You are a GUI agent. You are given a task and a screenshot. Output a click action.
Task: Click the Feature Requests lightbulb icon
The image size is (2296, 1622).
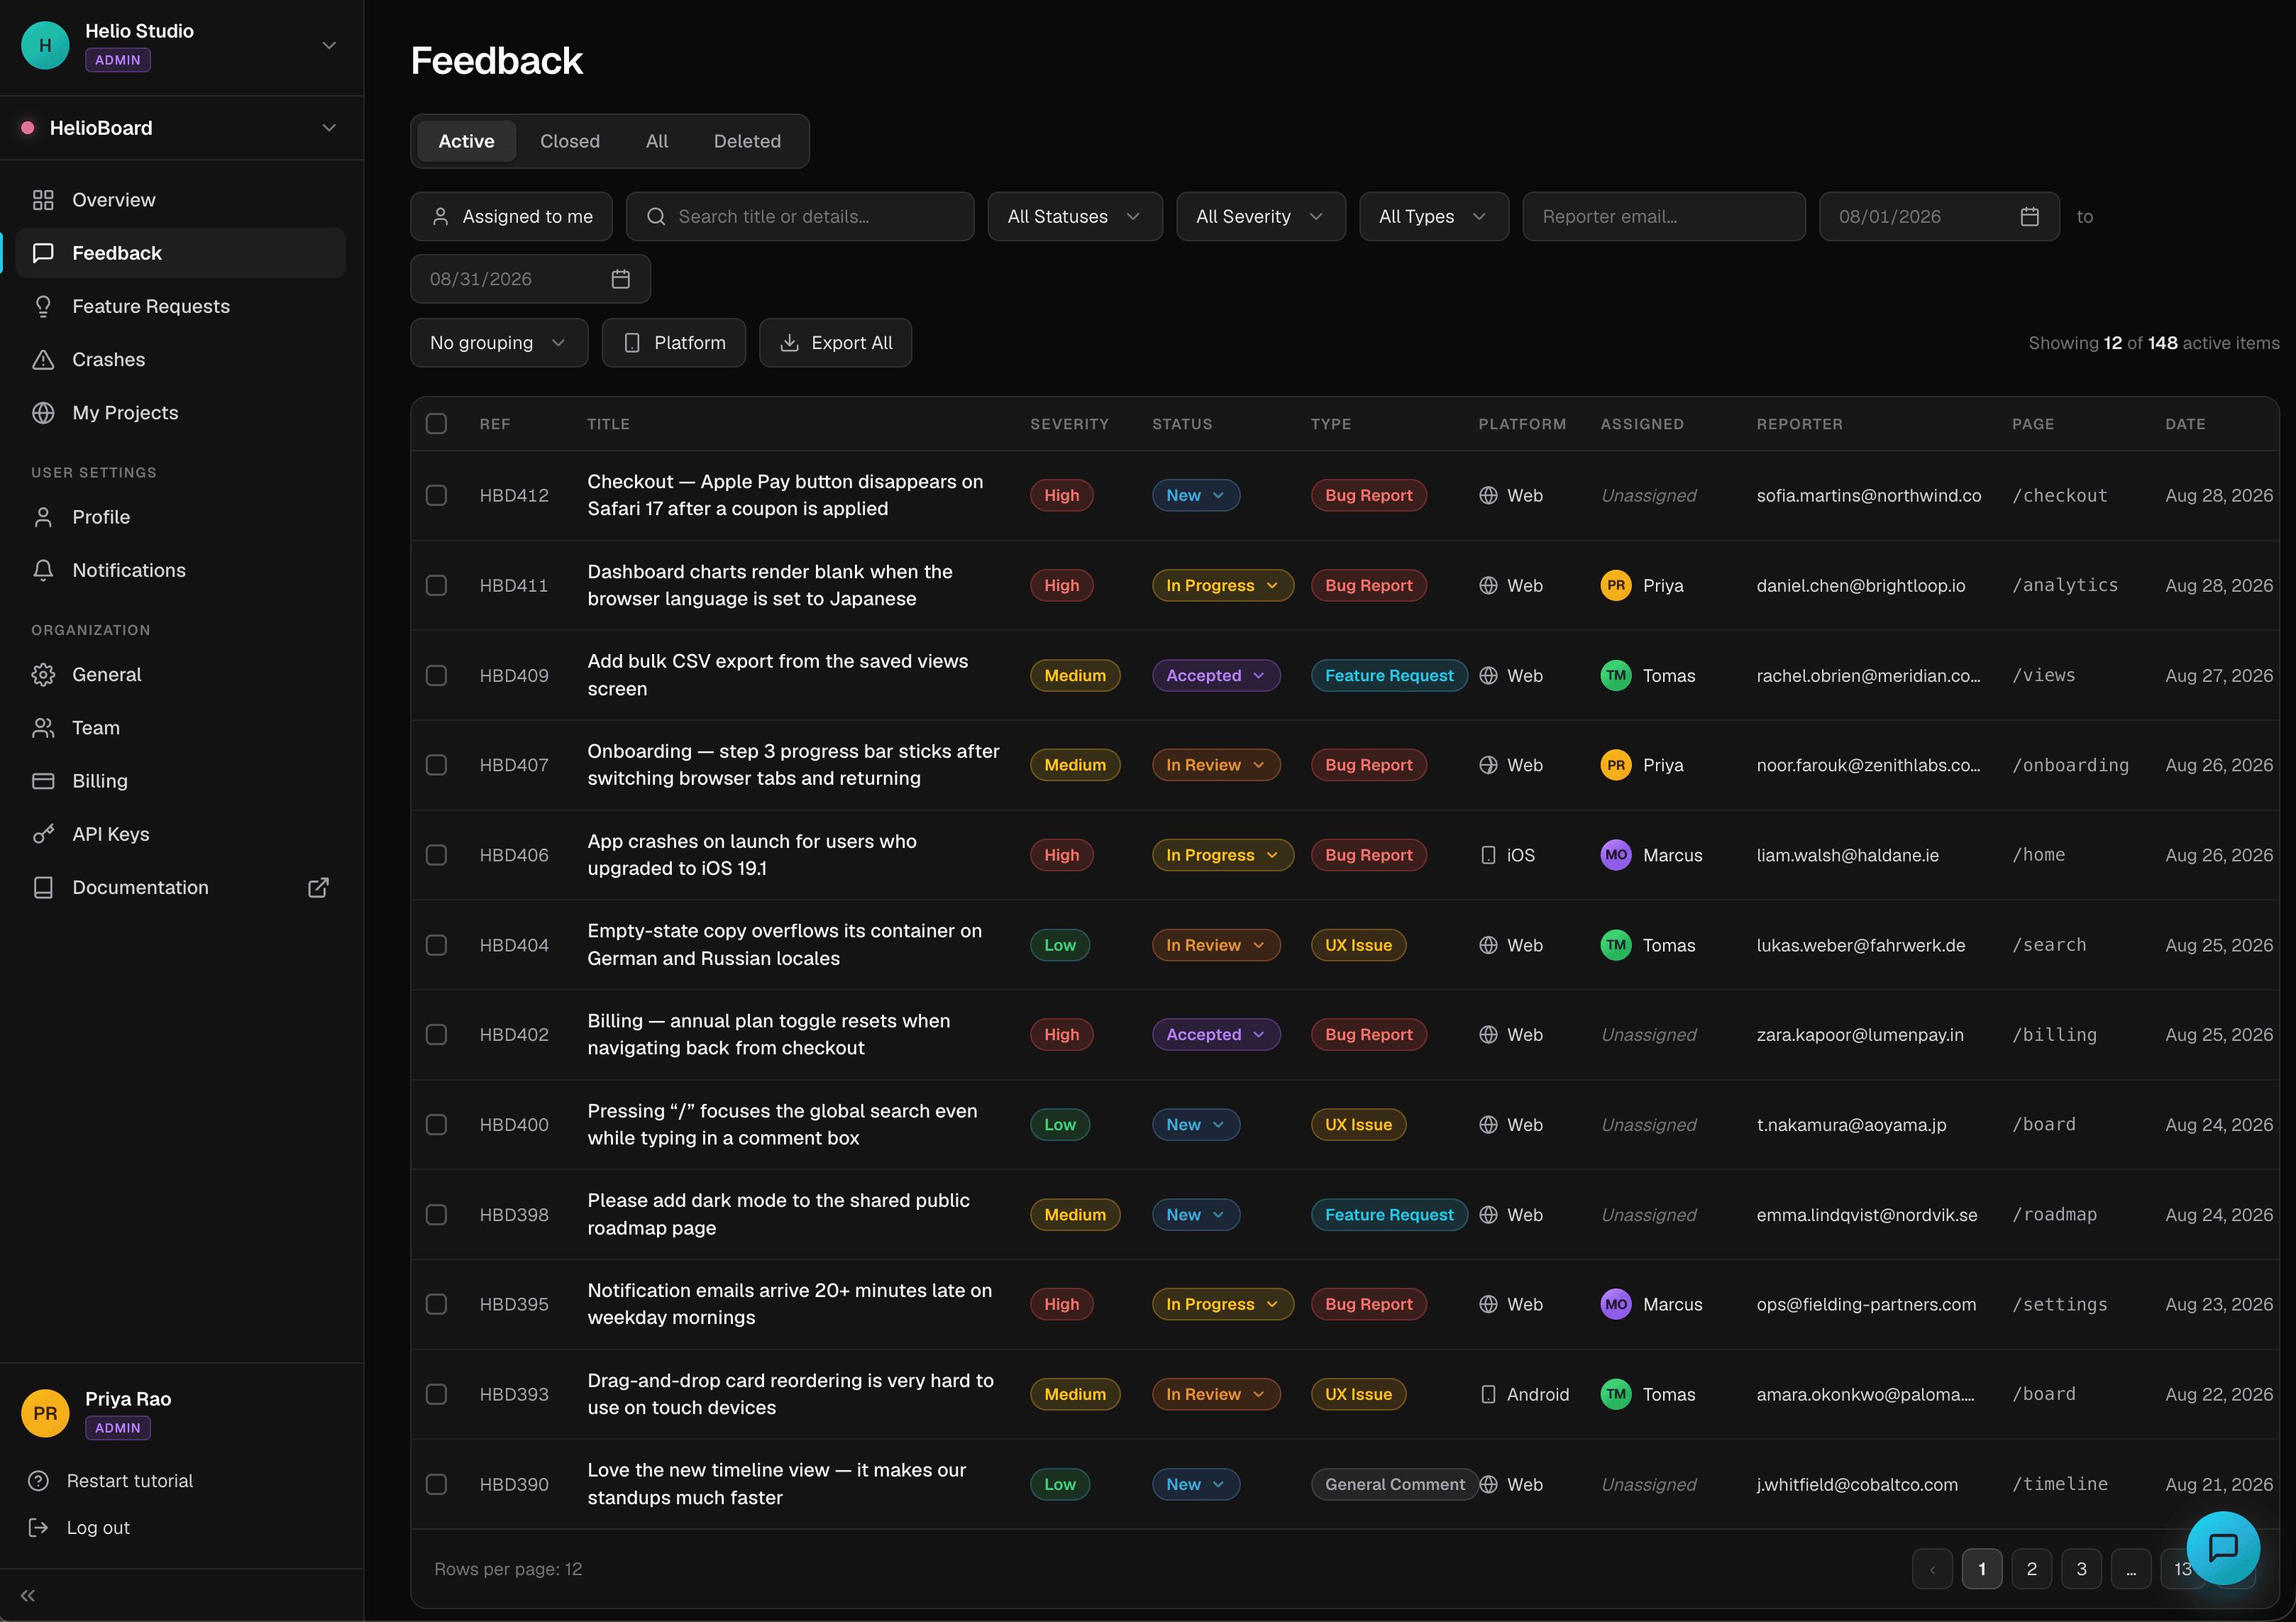[43, 307]
